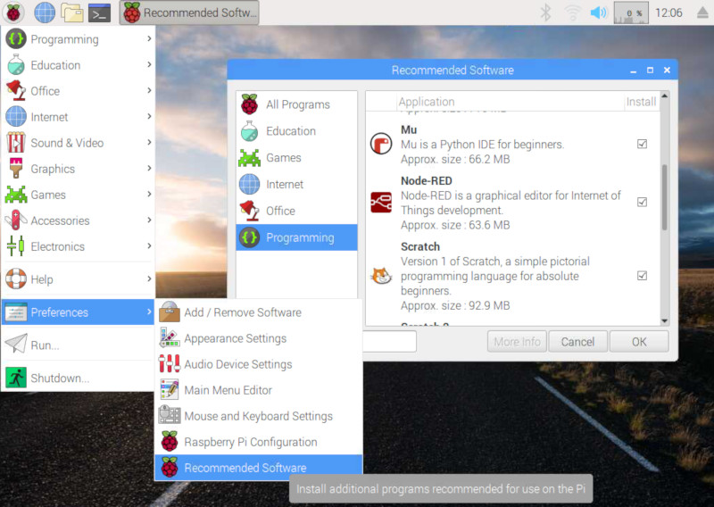Open the WiFi network icon in tray

point(572,12)
